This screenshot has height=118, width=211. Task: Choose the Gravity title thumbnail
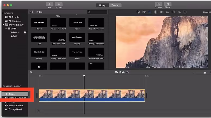[39, 52]
